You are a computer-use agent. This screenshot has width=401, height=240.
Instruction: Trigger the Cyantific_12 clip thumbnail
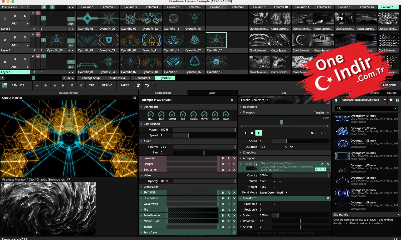click(x=152, y=18)
